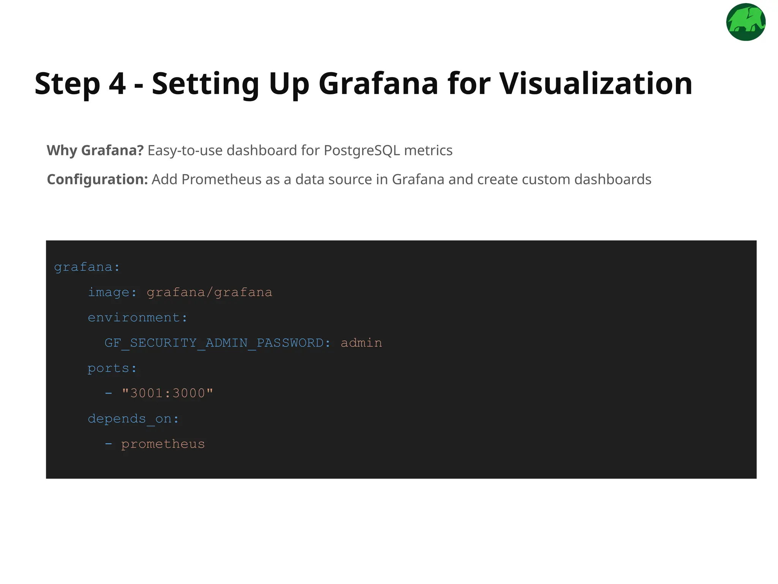The height and width of the screenshot is (584, 778).
Task: Click the 'admin' password value
Action: click(x=361, y=343)
